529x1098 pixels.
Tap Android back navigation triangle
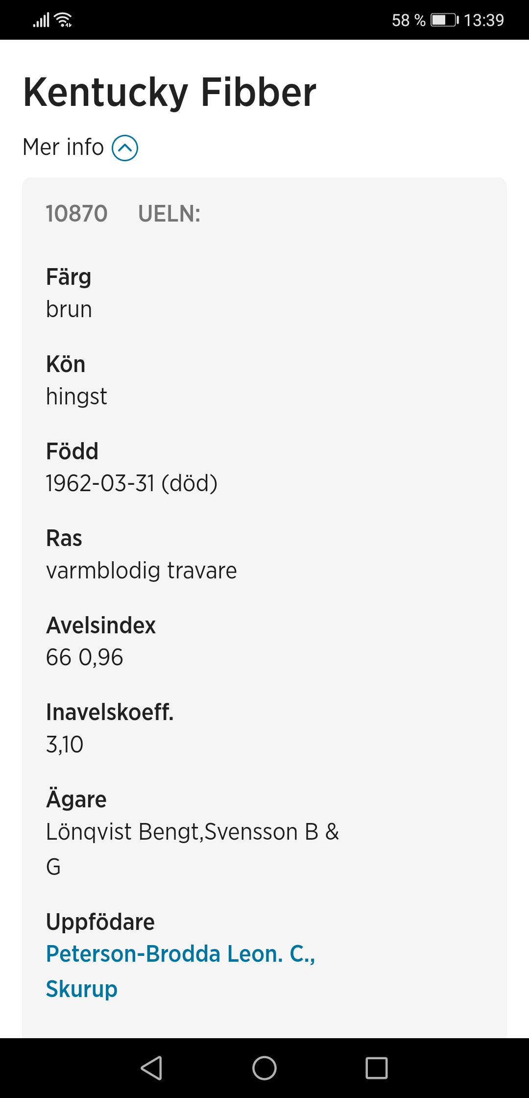pyautogui.click(x=151, y=1068)
